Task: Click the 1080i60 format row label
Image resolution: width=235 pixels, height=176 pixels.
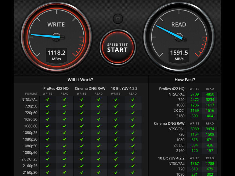Action: pos(31,126)
